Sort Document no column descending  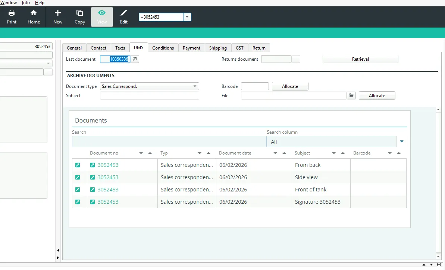click(141, 153)
